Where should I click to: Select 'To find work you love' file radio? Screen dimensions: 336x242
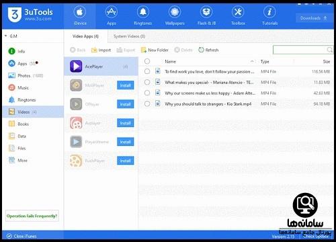point(147,71)
